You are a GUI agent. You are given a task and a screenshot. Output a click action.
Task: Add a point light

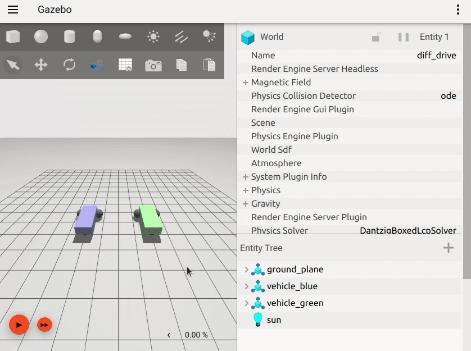[x=153, y=37]
